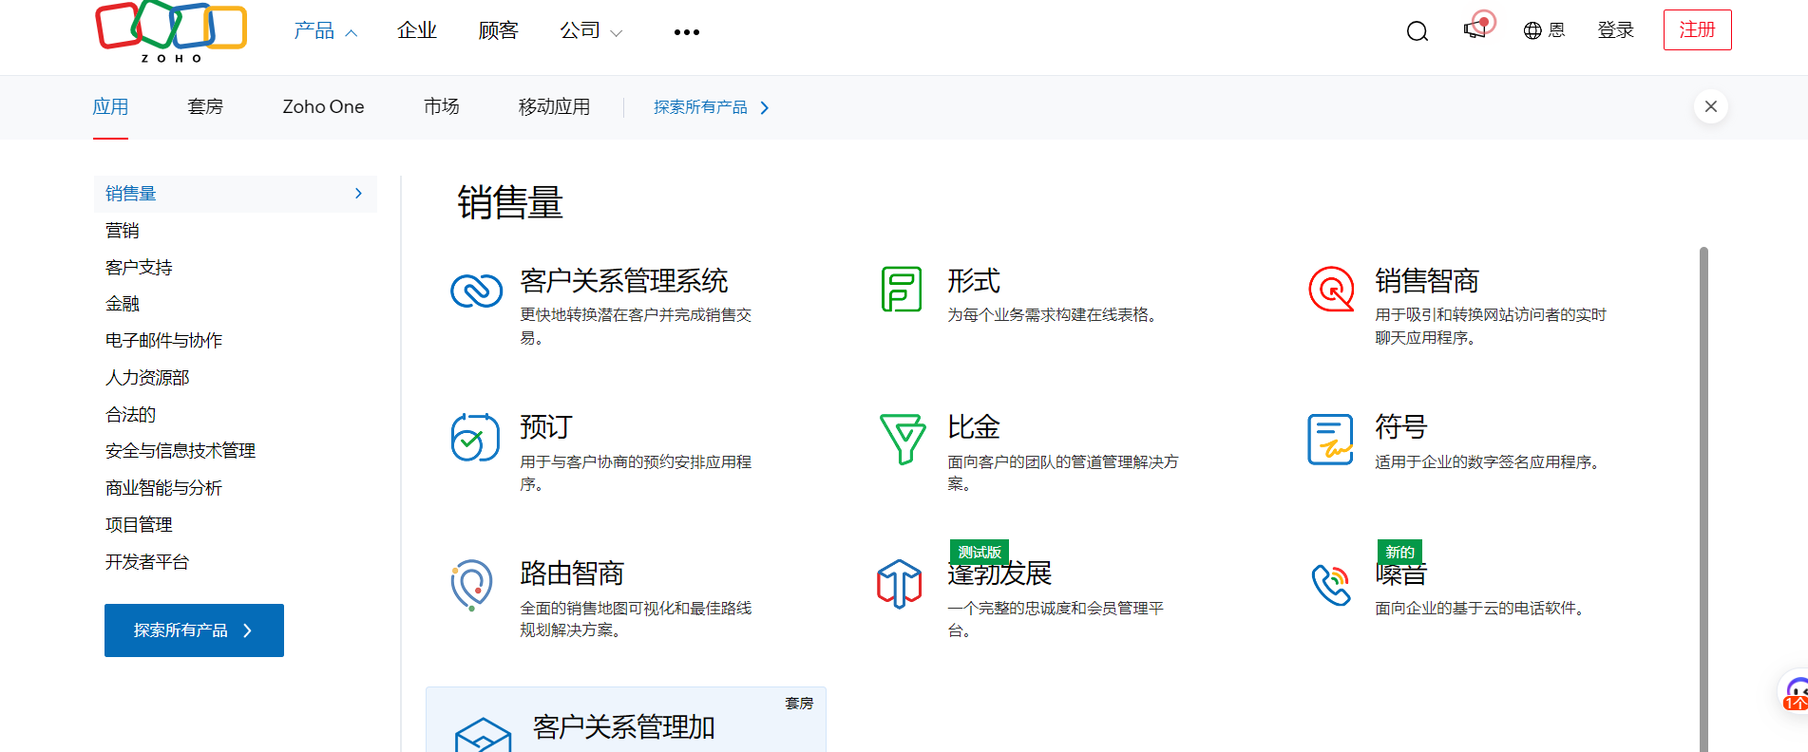Click the 预订 Bookings icon
The height and width of the screenshot is (752, 1808).
[475, 437]
